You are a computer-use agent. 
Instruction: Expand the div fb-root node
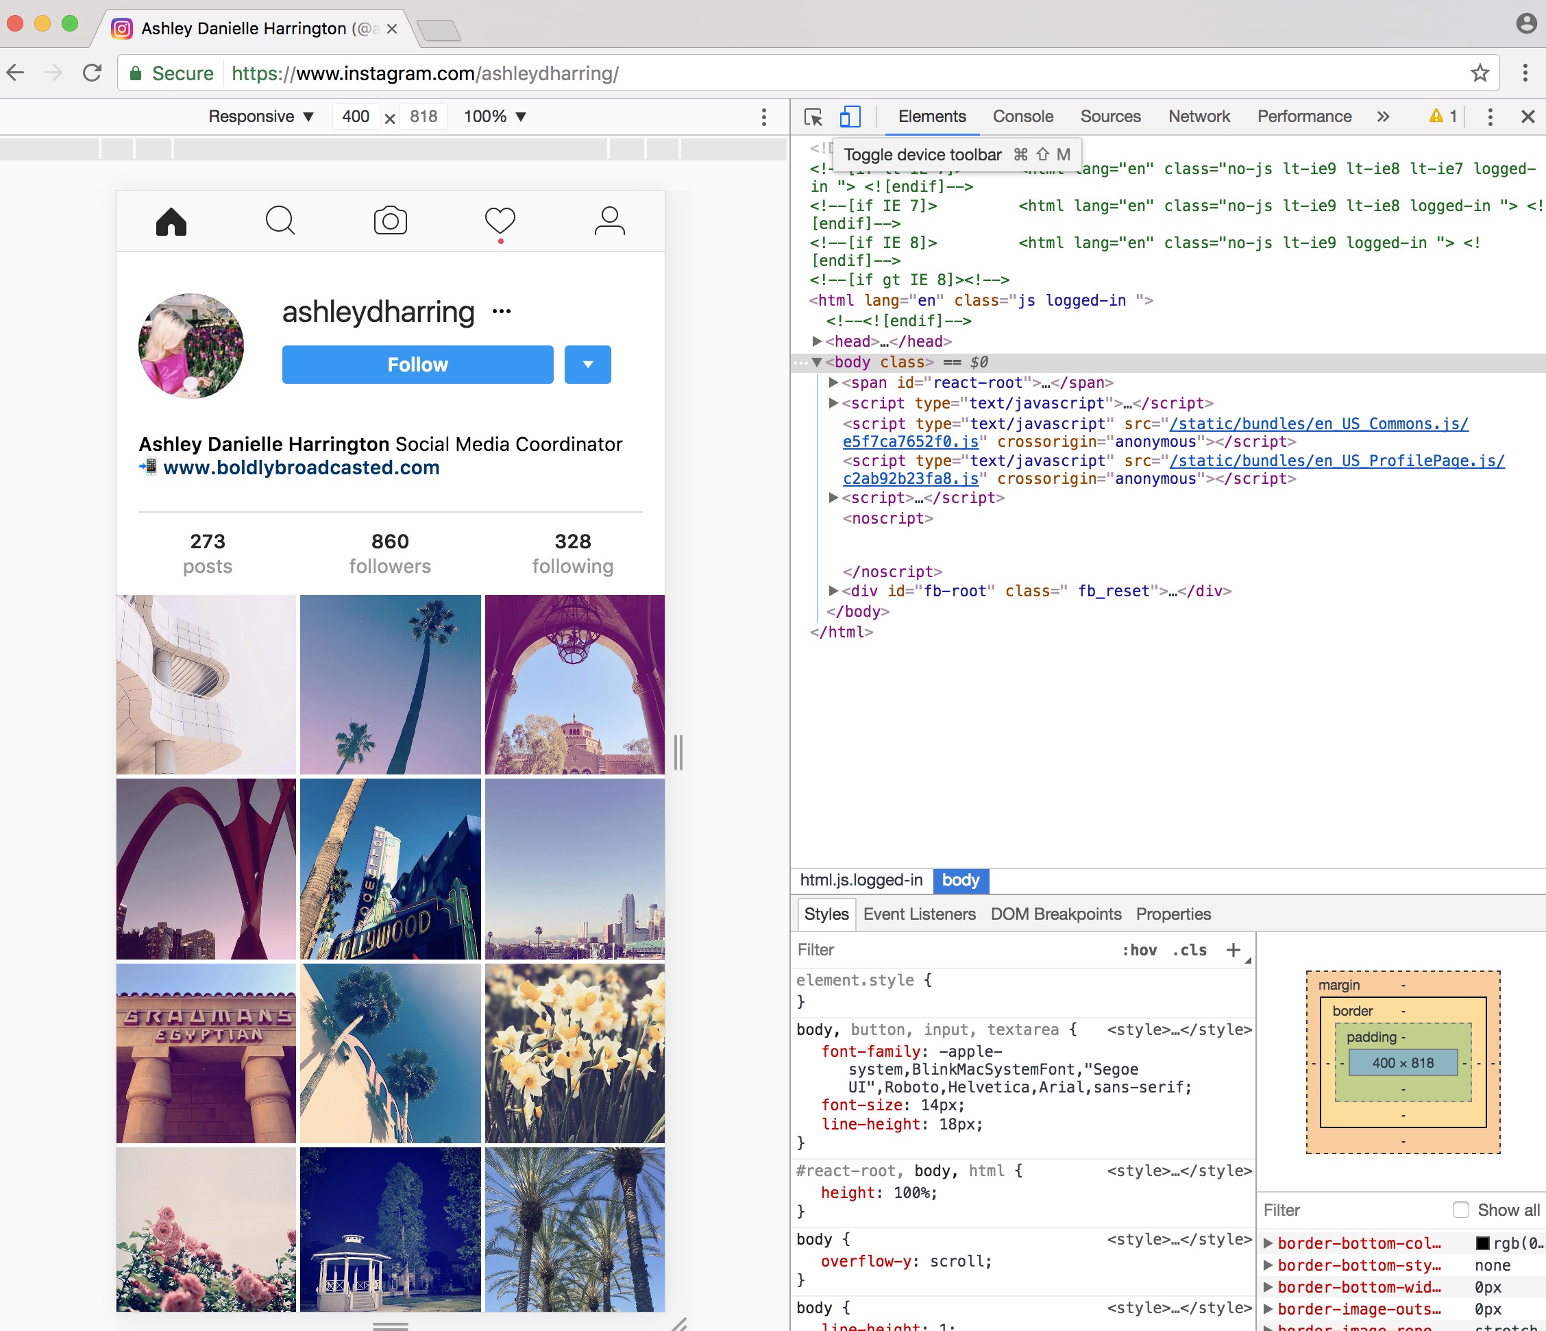click(833, 591)
